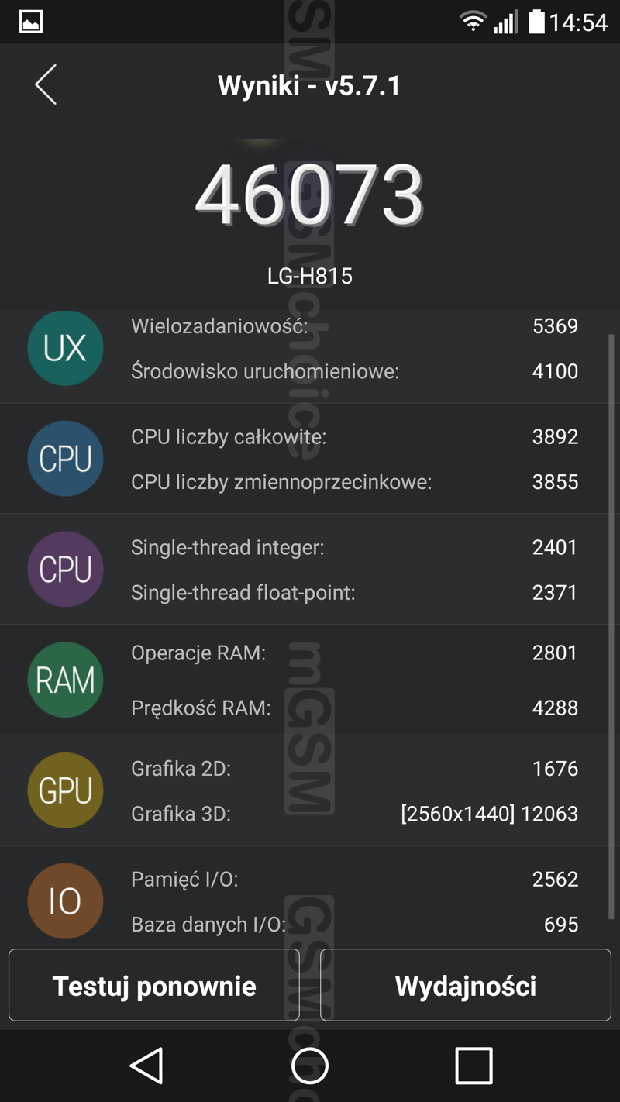Image resolution: width=620 pixels, height=1102 pixels.
Task: Select the blue CPU category icon
Action: [x=65, y=459]
